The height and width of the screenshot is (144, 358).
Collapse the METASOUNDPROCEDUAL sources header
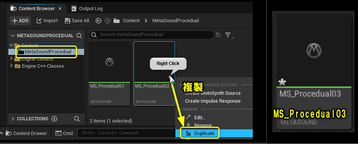click(13, 36)
